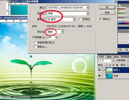Hide the 背景 layer using its eye icon
The image size is (129, 100).
coord(100,76)
